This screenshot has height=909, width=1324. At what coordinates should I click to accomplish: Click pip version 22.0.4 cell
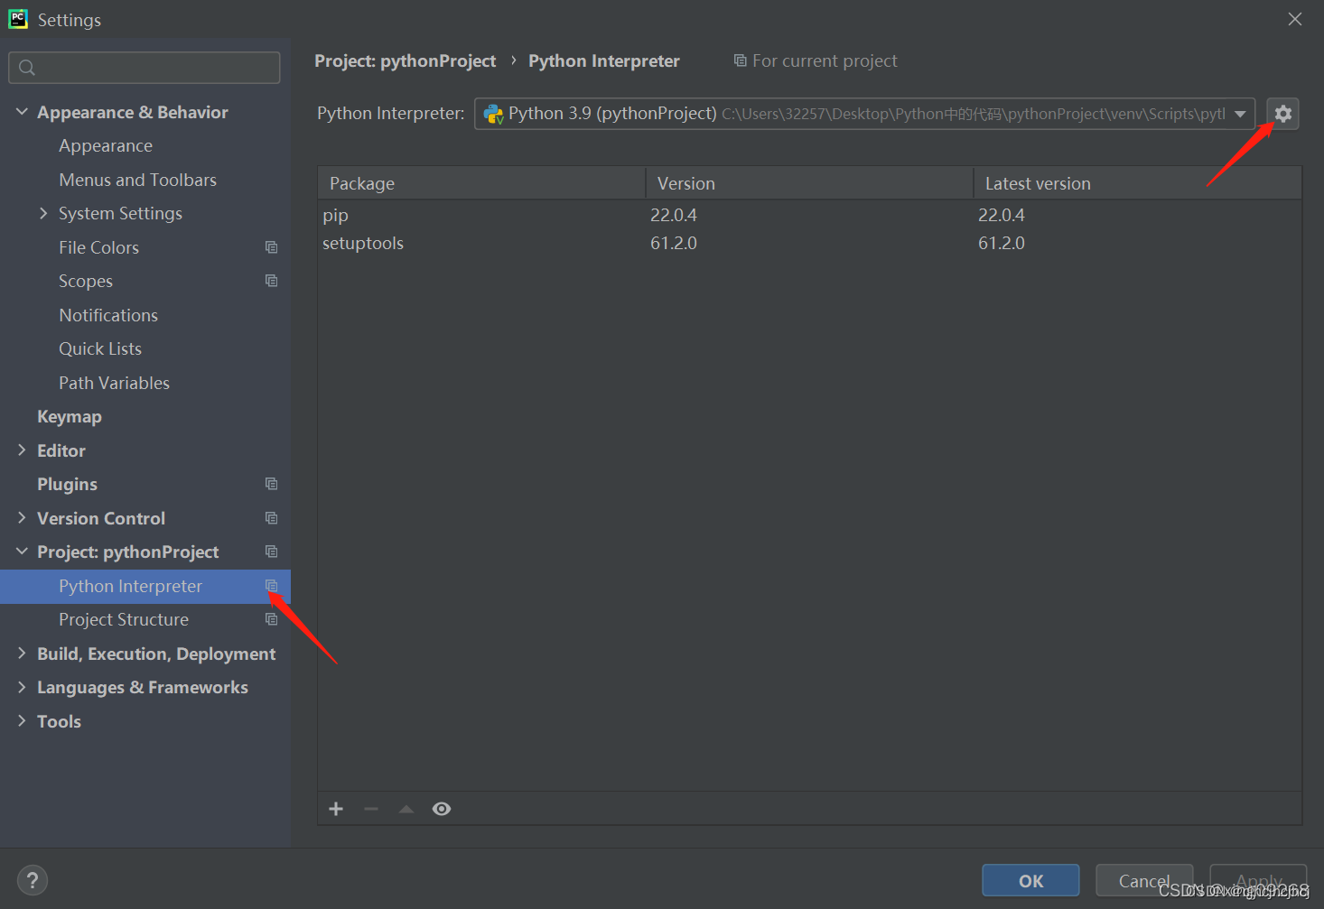tap(674, 215)
